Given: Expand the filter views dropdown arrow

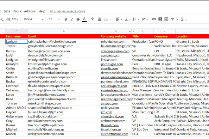Looking at the screenshot, I should (x=177, y=19).
